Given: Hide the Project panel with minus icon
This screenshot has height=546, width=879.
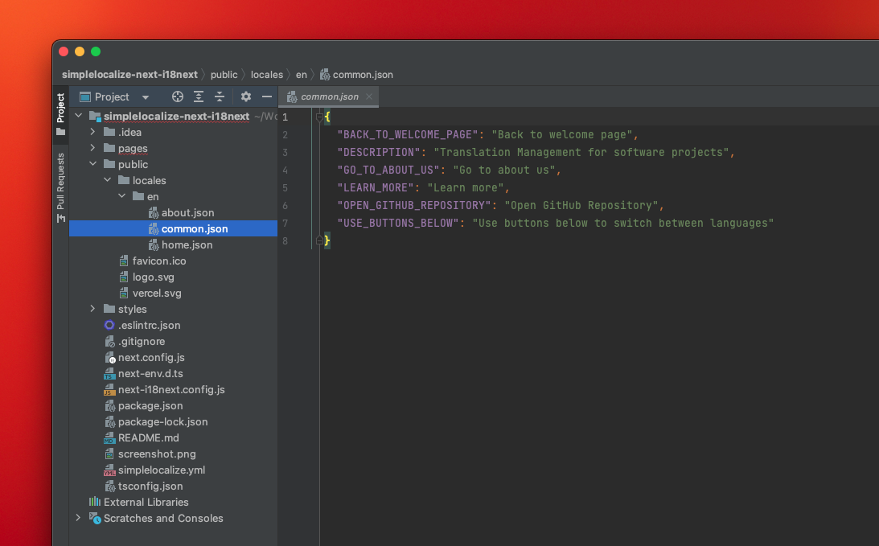Looking at the screenshot, I should tap(267, 96).
